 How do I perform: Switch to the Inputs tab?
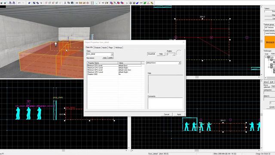click(104, 47)
